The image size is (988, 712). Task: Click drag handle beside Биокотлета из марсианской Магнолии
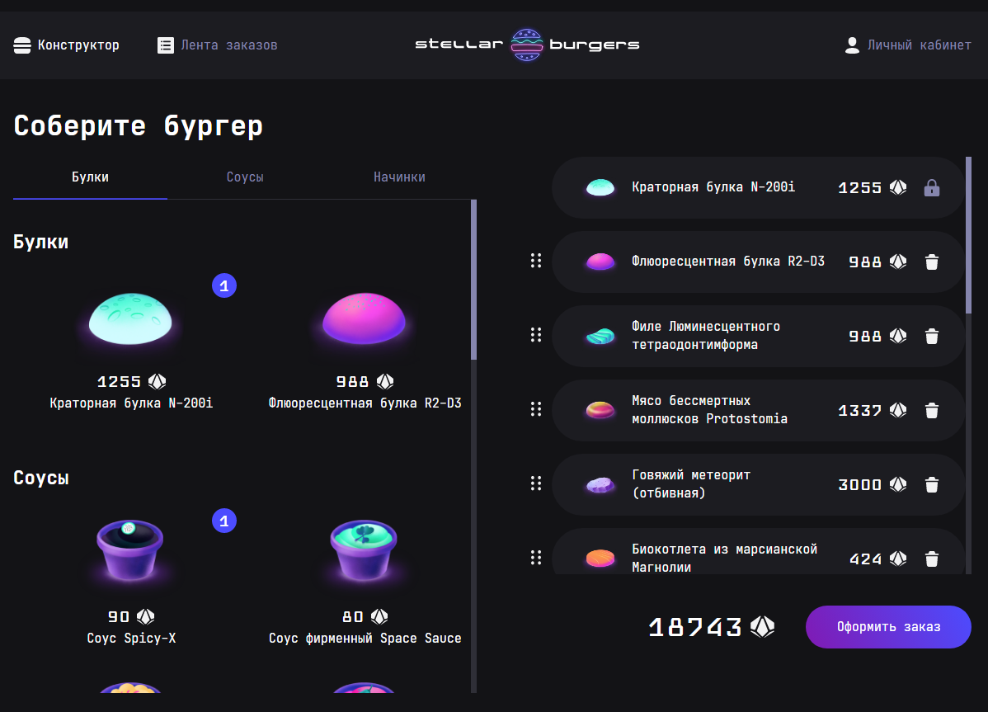click(x=536, y=557)
